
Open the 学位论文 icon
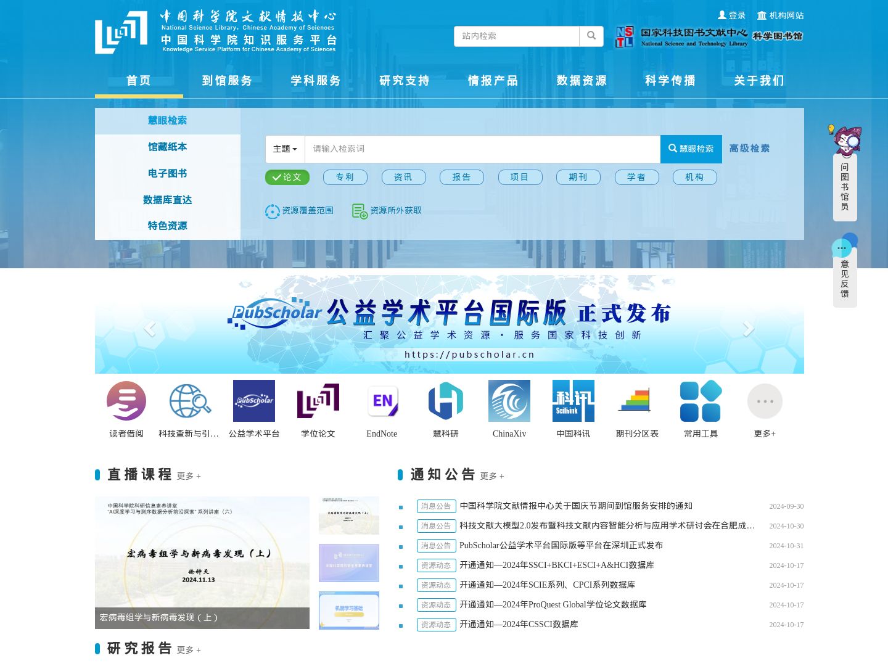318,401
